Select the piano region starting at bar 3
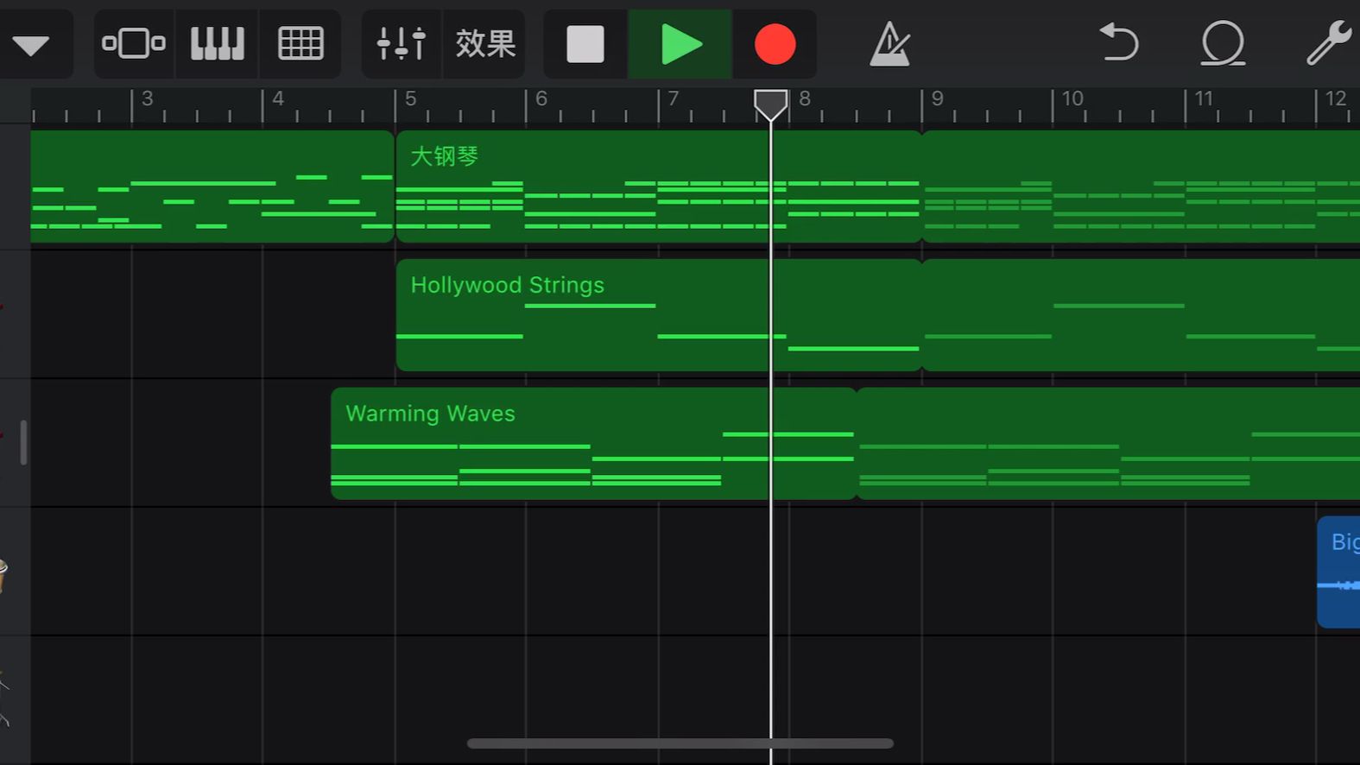 point(212,187)
